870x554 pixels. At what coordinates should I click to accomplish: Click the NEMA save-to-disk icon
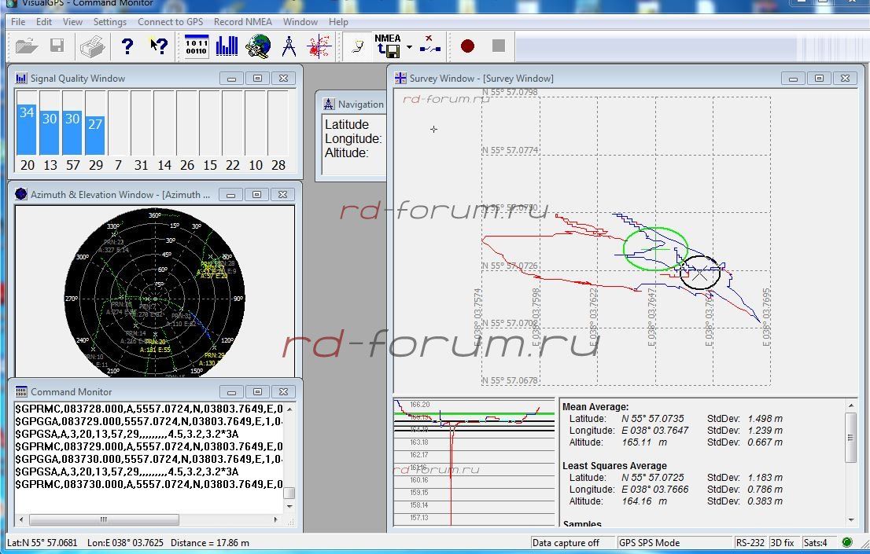coord(388,46)
